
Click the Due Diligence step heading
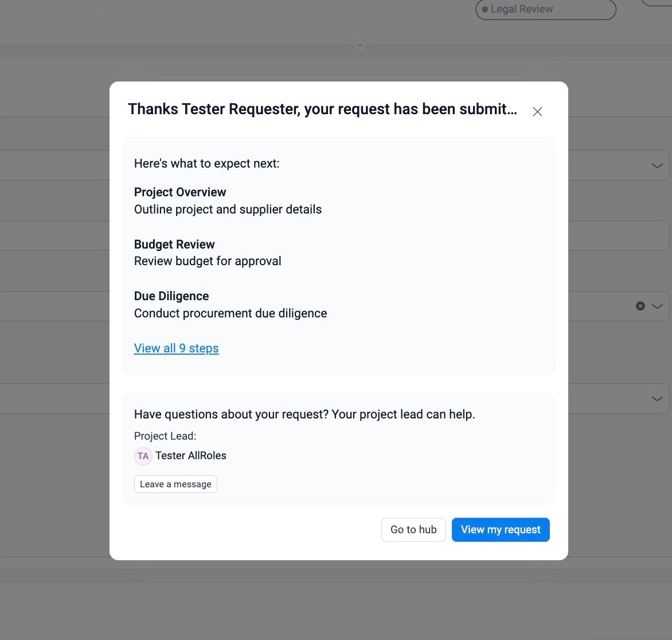click(171, 296)
